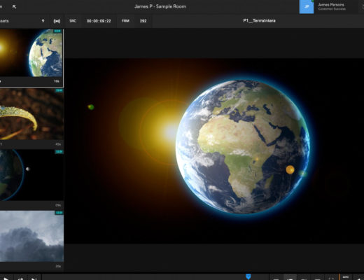The image size is (364, 280).
Task: Select the Earth and sun asset thumbnail
Action: point(31,53)
